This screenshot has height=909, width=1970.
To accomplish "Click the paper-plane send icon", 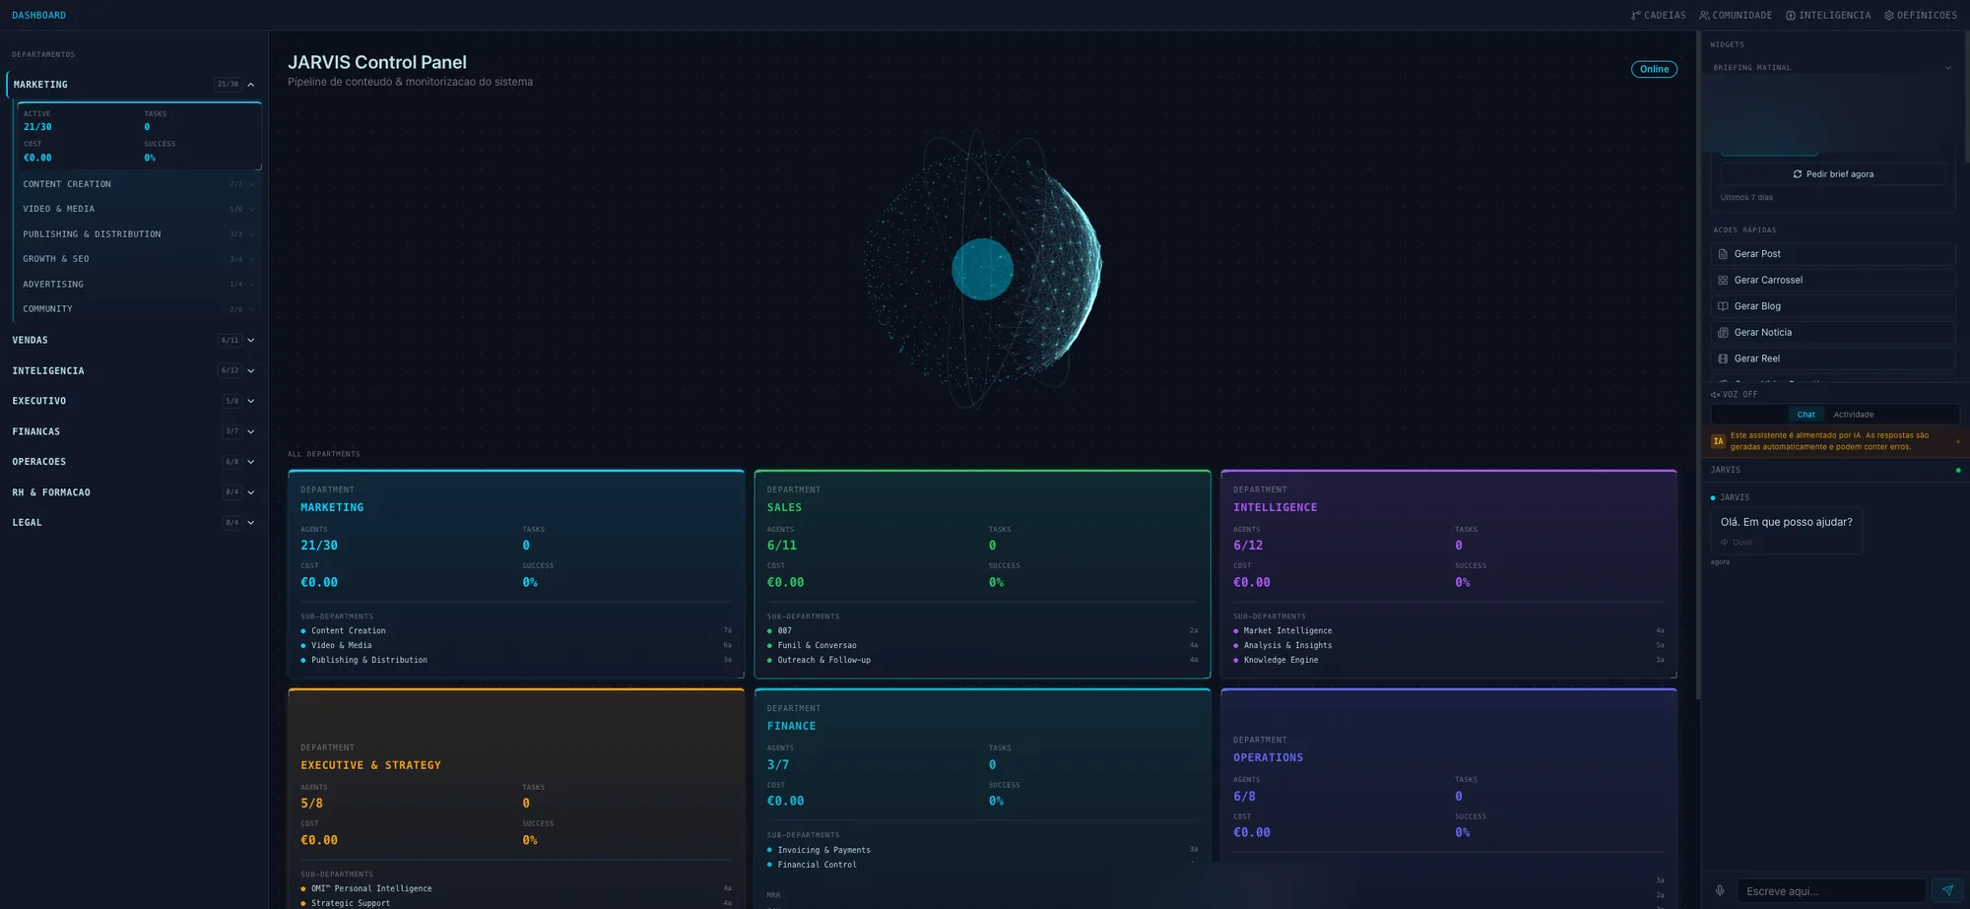I will 1947,890.
